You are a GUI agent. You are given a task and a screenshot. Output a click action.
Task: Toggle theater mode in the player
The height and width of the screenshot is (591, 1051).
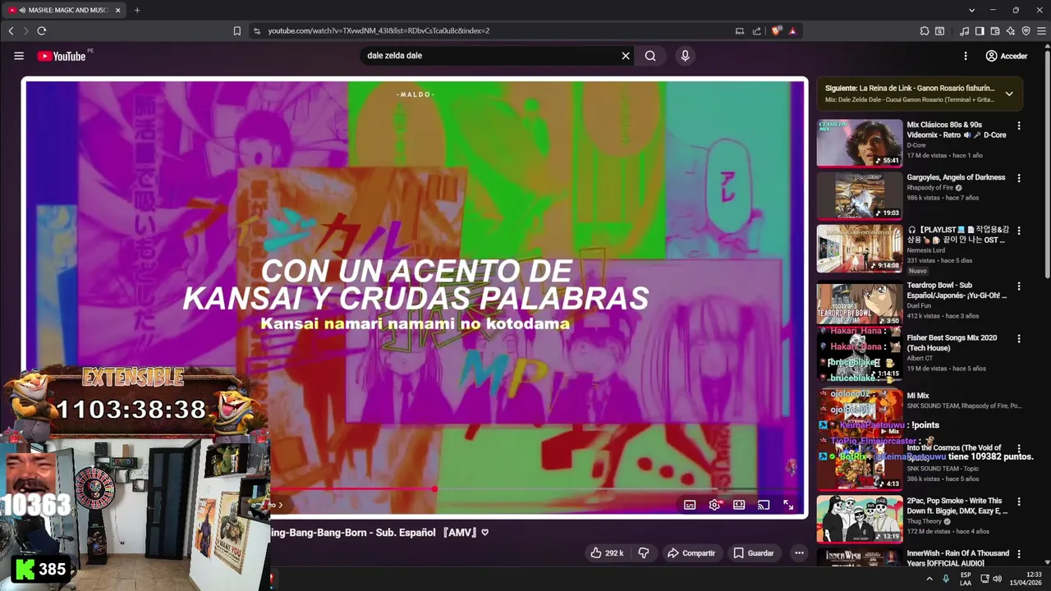coord(739,505)
